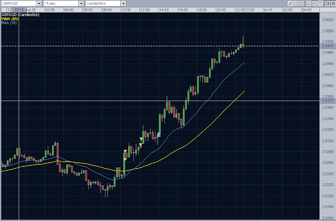Screen dimensions: 336x221
Task: Click the 2.0400 price axis label
Action: click(x=328, y=86)
